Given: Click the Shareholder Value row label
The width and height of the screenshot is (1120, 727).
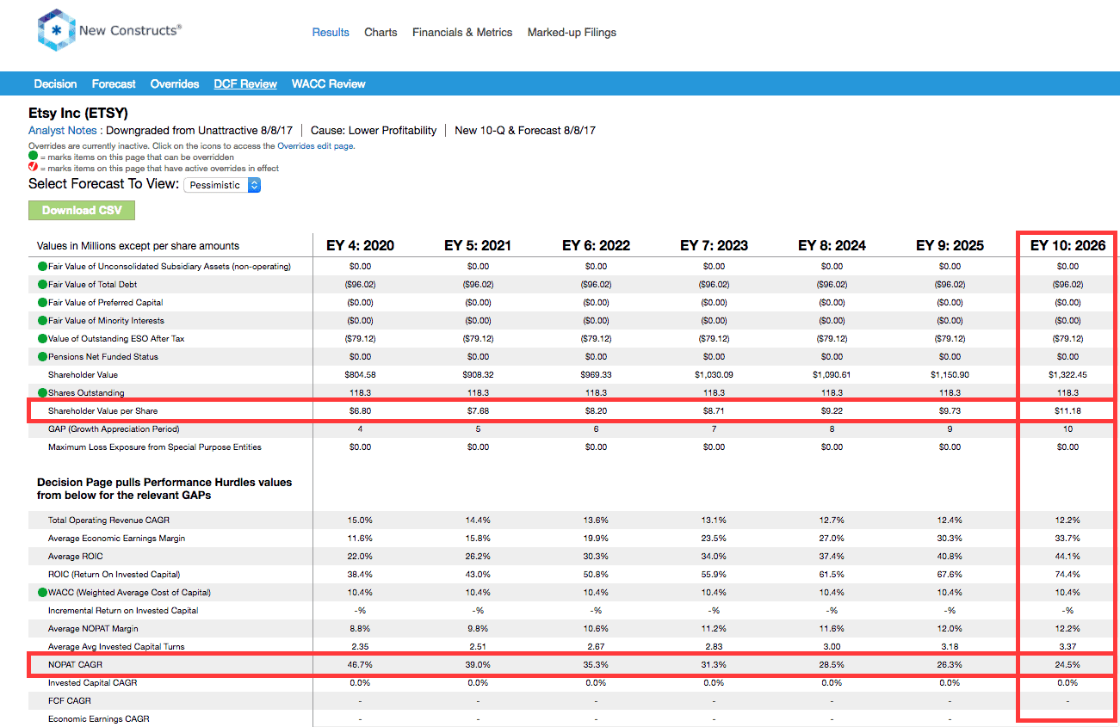Looking at the screenshot, I should (84, 375).
